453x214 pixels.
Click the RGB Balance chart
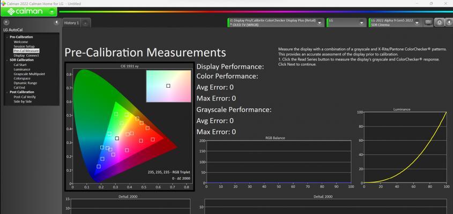pos(279,162)
